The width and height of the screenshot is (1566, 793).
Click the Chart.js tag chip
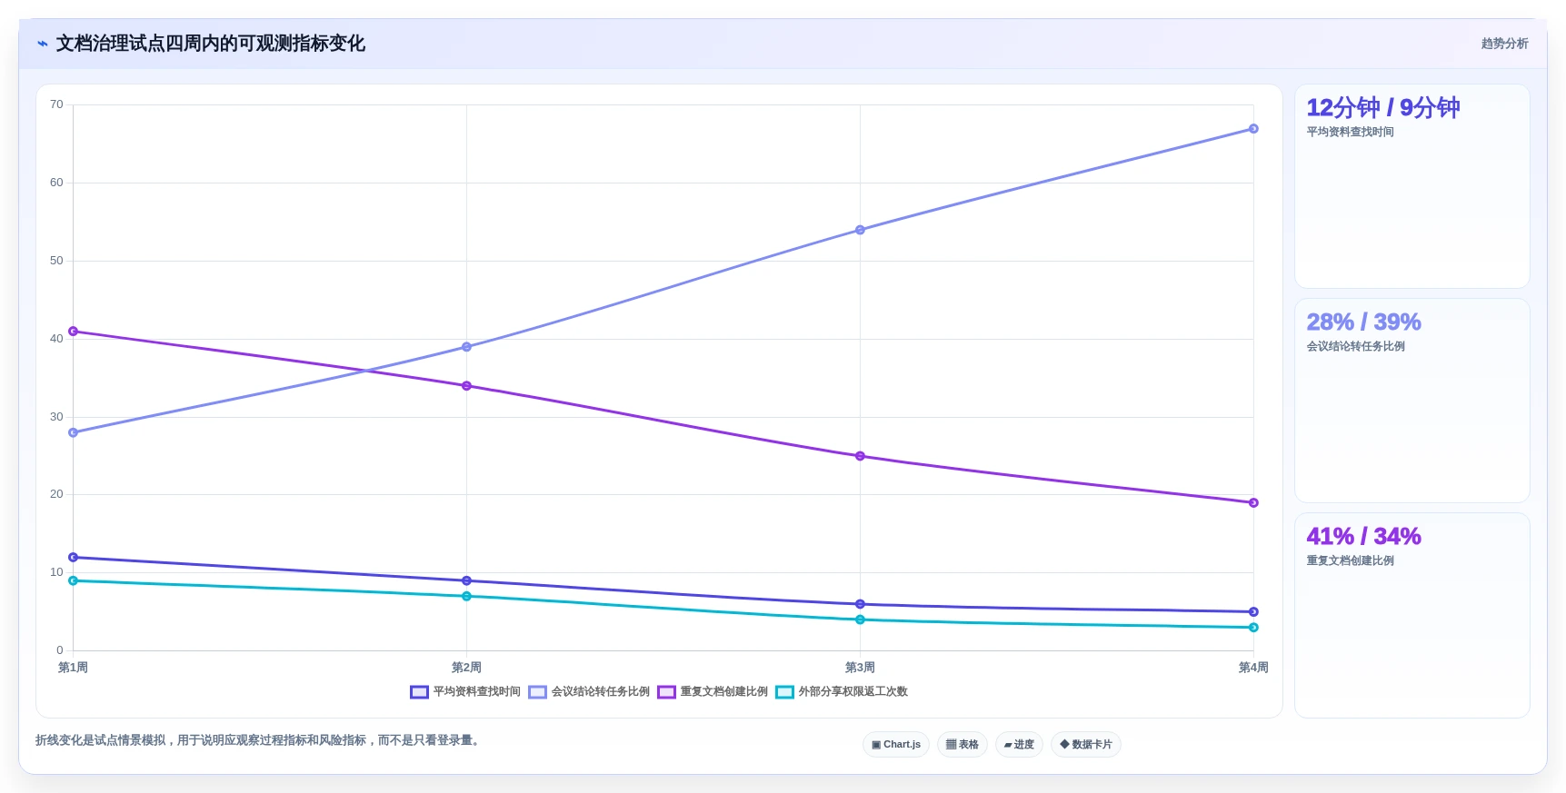[x=896, y=745]
